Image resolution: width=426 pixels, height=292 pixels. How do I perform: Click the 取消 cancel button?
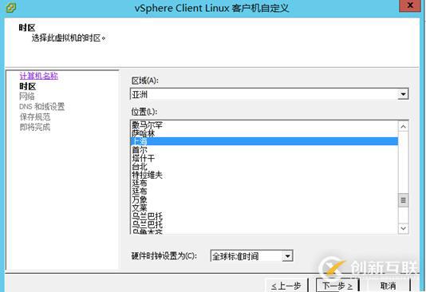pyautogui.click(x=388, y=286)
